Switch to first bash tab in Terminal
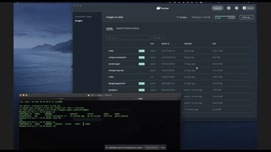Viewport: 271px width, 152px height. click(59, 99)
